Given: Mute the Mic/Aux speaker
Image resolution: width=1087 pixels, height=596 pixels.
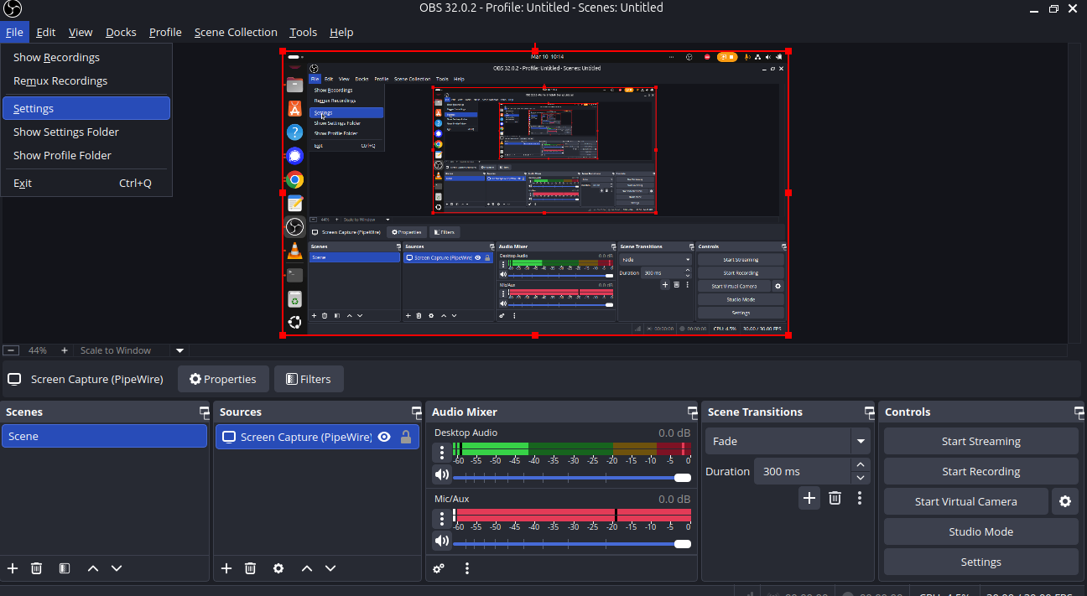Looking at the screenshot, I should pos(441,542).
